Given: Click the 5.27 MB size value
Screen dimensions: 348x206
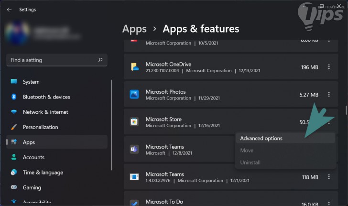Looking at the screenshot, I should tap(309, 95).
